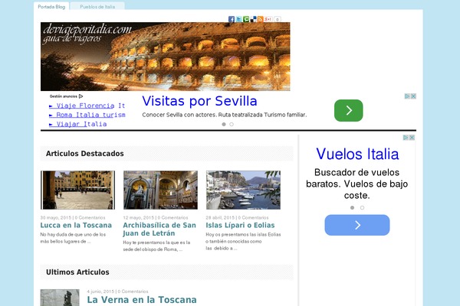The image size is (460, 306).
Task: Select first pagination dot in Sevilla ad
Action: pos(224,124)
